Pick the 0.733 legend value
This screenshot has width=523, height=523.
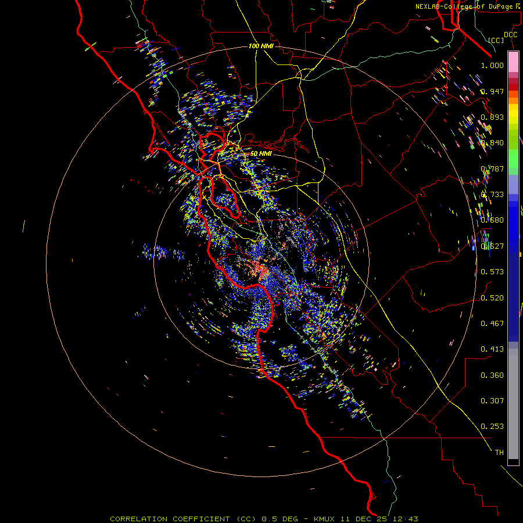coord(492,194)
